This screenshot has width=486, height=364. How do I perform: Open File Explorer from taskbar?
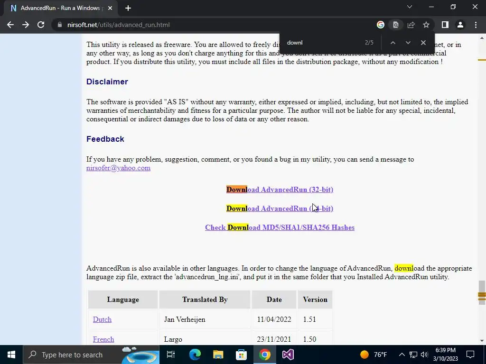(218, 355)
